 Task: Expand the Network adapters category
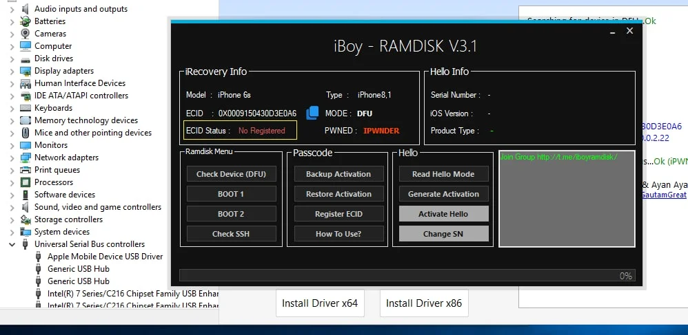pos(12,158)
